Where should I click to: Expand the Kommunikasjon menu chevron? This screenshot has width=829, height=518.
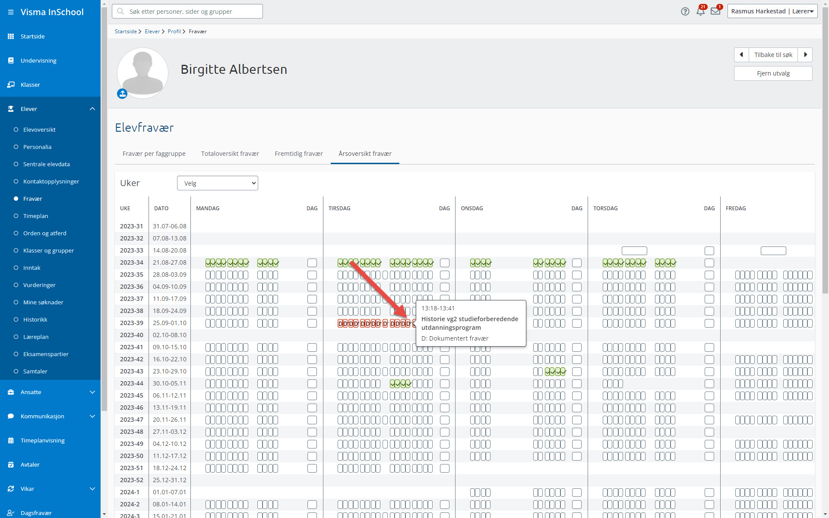click(x=92, y=416)
